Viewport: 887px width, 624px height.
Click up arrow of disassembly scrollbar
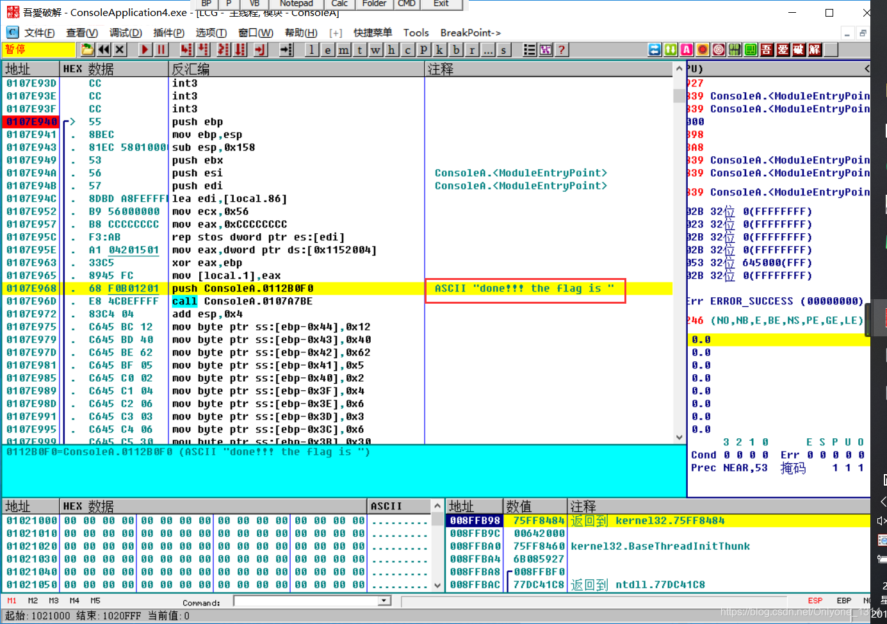[x=679, y=68]
